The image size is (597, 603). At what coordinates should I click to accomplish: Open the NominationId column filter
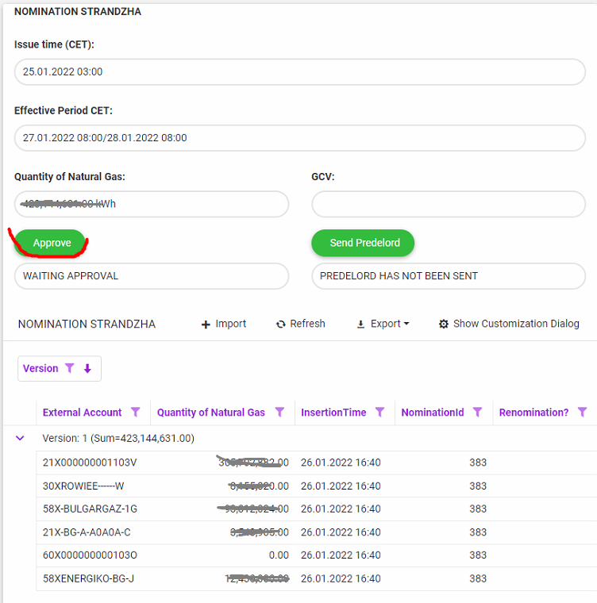(x=478, y=412)
